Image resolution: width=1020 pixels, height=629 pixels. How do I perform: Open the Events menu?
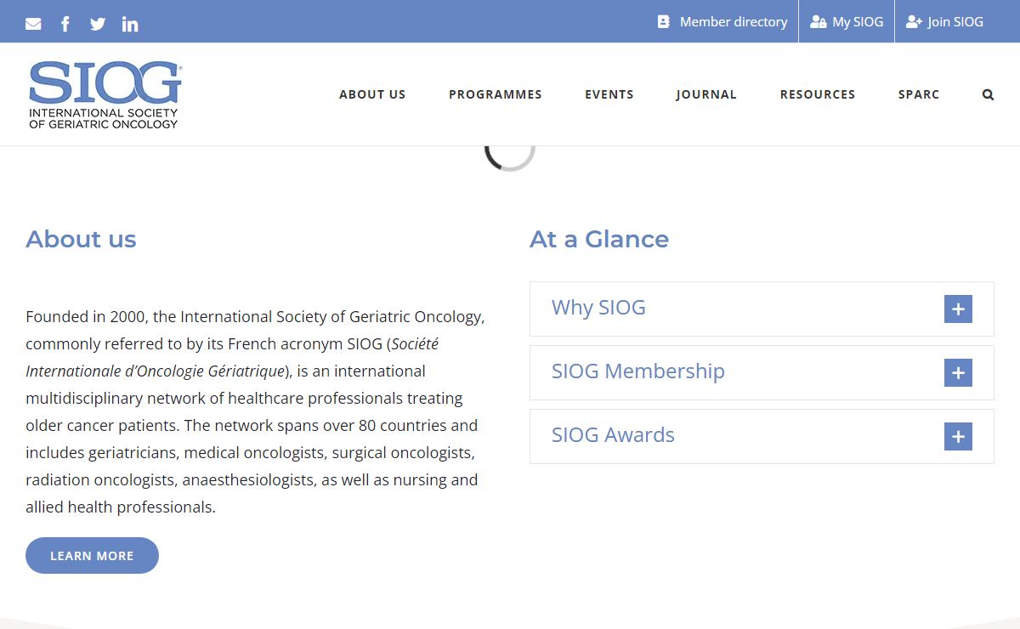[609, 94]
